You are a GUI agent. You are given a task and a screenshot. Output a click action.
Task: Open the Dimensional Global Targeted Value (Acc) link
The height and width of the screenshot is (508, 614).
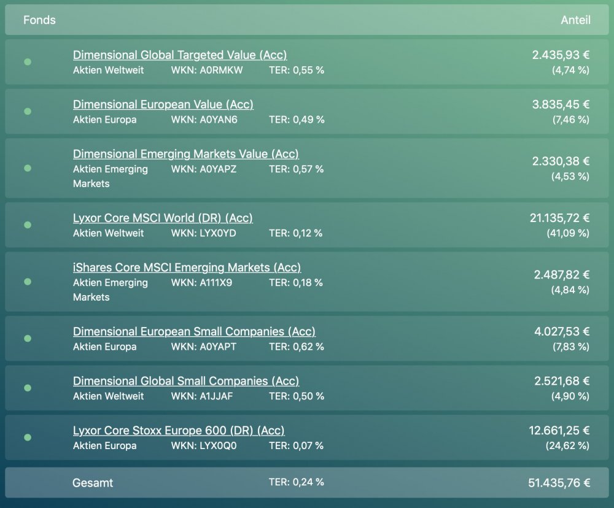point(180,55)
